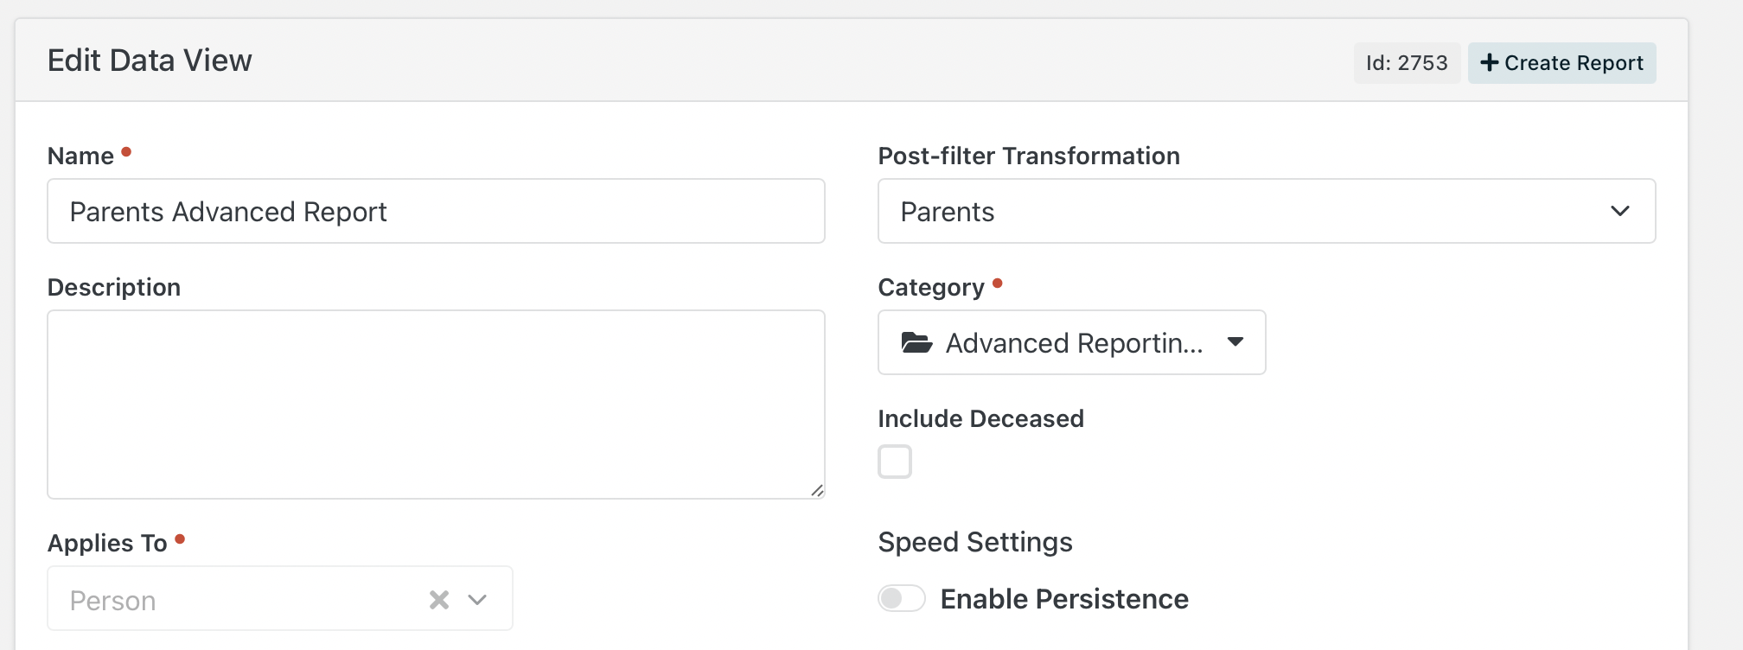Click the chevron in Post-filter Transformation select

1620,211
